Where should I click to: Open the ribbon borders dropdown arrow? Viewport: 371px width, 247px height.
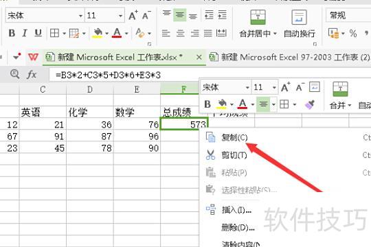pyautogui.click(x=64, y=34)
